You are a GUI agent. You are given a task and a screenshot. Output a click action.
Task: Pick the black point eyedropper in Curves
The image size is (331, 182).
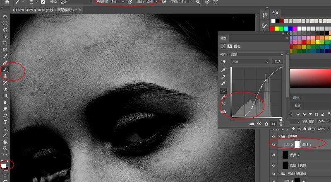(x=223, y=70)
